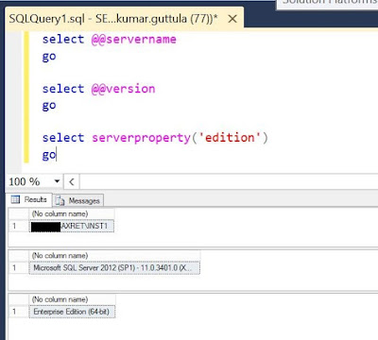The height and width of the screenshot is (340, 378).
Task: Switch to the Results tab
Action: pos(29,199)
